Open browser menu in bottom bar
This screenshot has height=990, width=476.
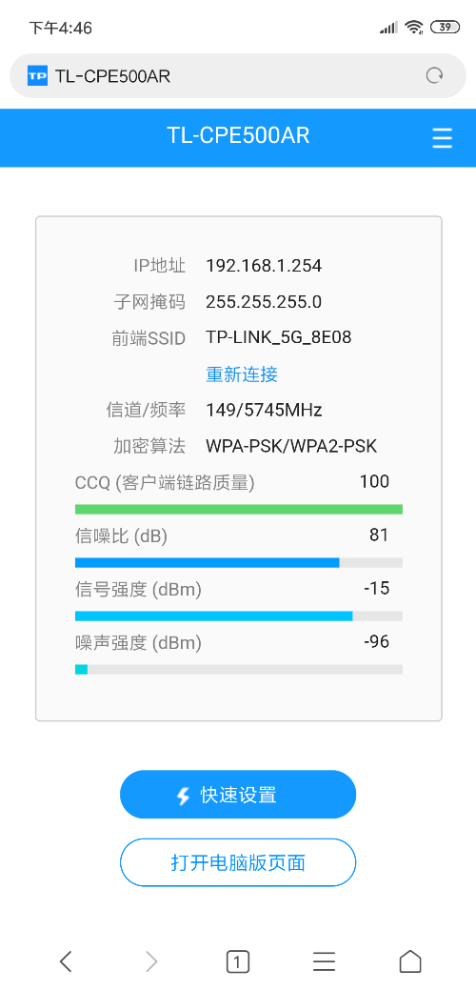pyautogui.click(x=324, y=961)
